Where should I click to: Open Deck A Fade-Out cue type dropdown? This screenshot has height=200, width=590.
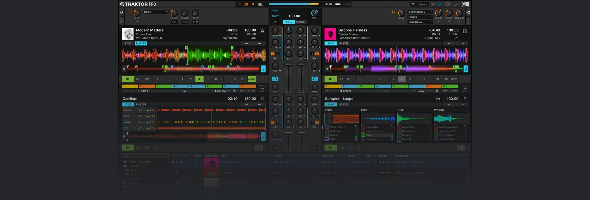[x=222, y=91]
